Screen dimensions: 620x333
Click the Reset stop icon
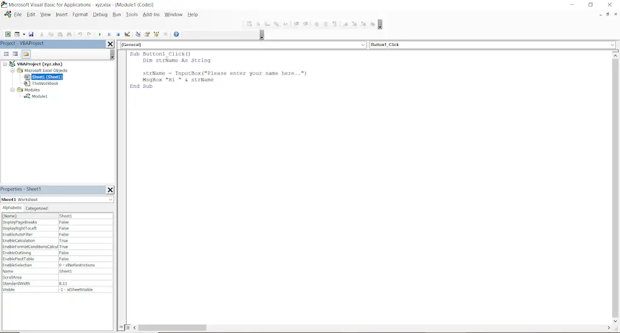(x=118, y=35)
